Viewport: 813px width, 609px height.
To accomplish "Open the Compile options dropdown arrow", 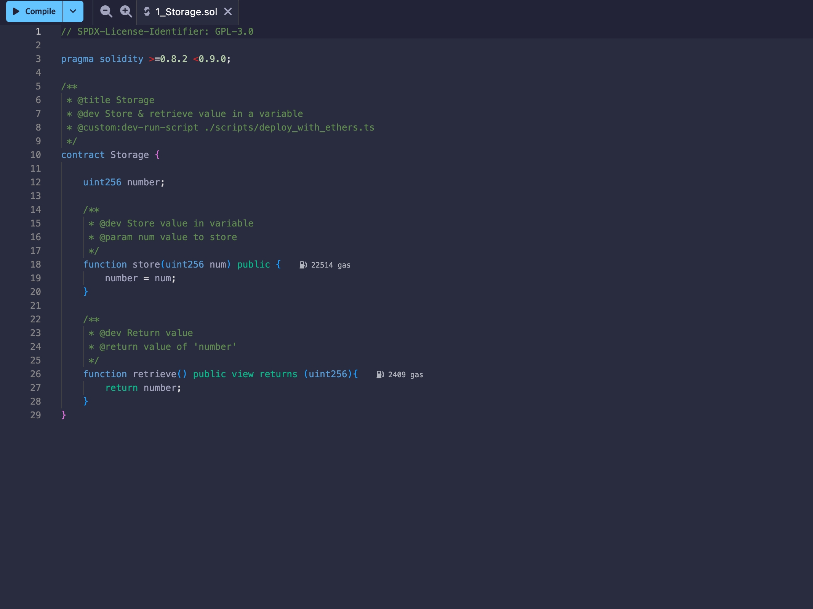I will (73, 11).
